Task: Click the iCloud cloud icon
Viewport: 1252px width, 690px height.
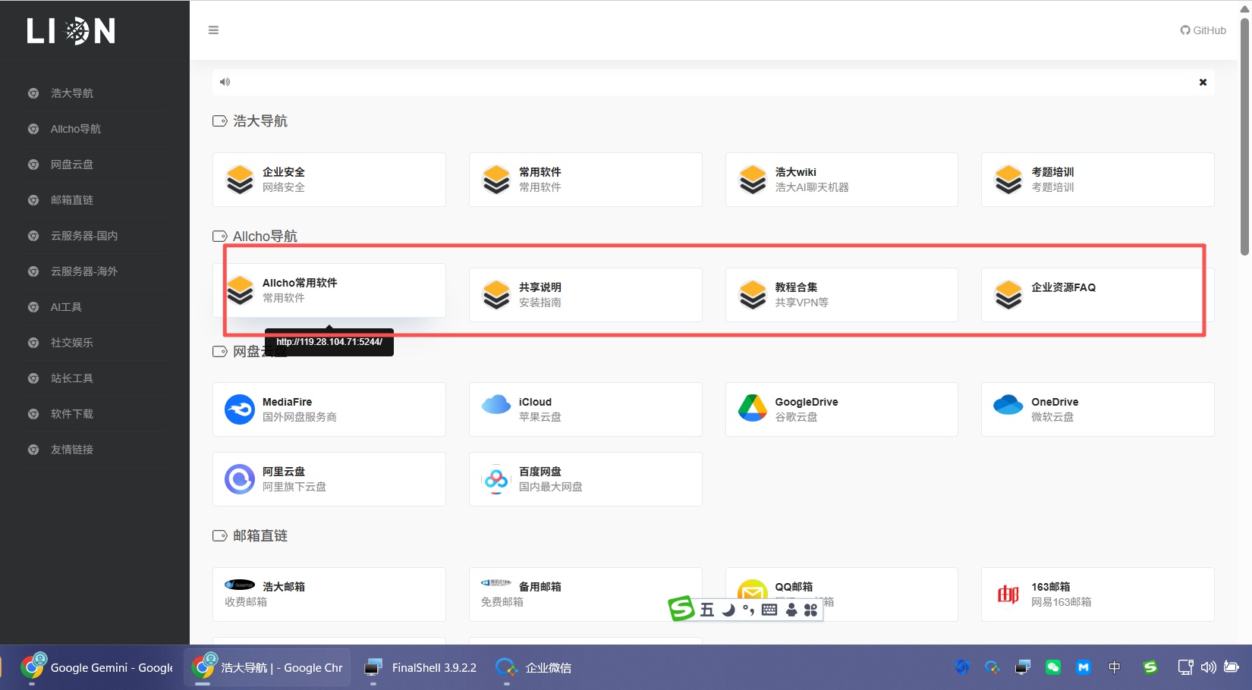Action: [496, 404]
